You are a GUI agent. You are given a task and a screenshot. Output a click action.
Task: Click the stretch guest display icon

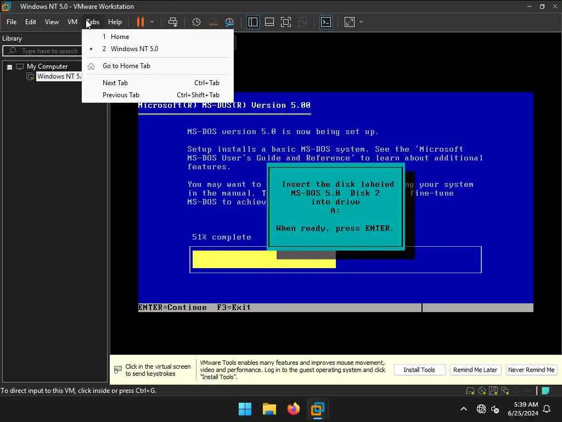coord(350,22)
